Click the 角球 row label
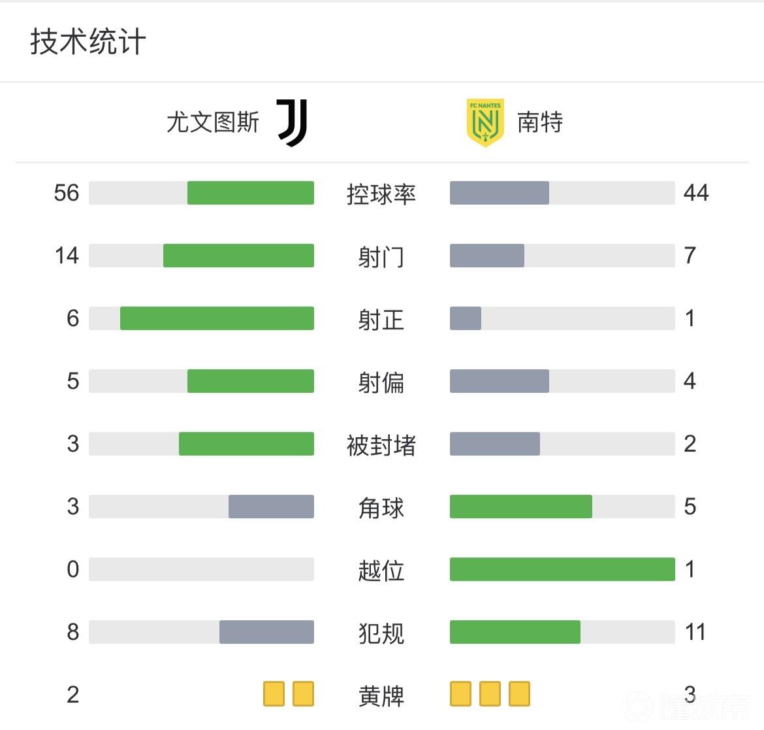This screenshot has width=764, height=730. coord(381,508)
